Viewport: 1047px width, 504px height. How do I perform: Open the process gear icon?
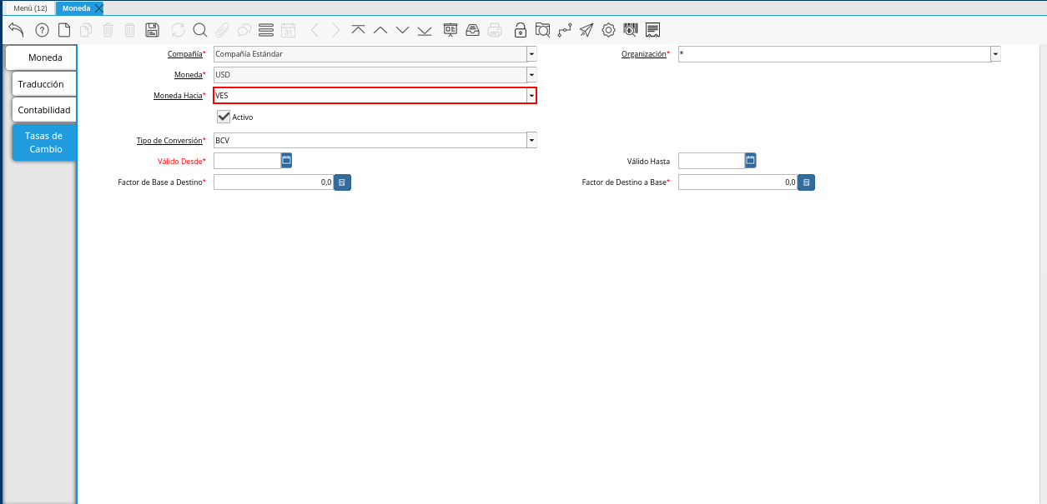(x=608, y=30)
